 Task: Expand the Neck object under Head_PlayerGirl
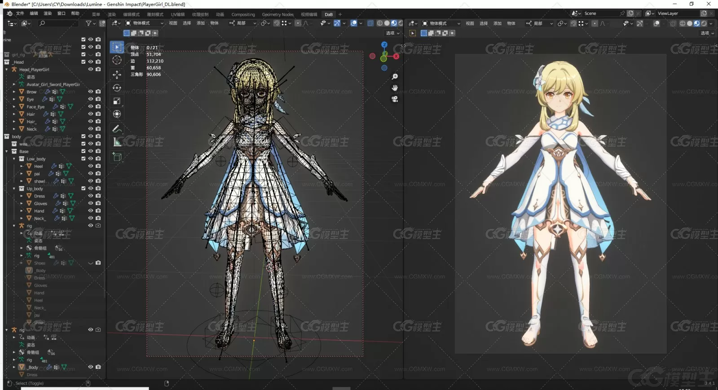14,129
